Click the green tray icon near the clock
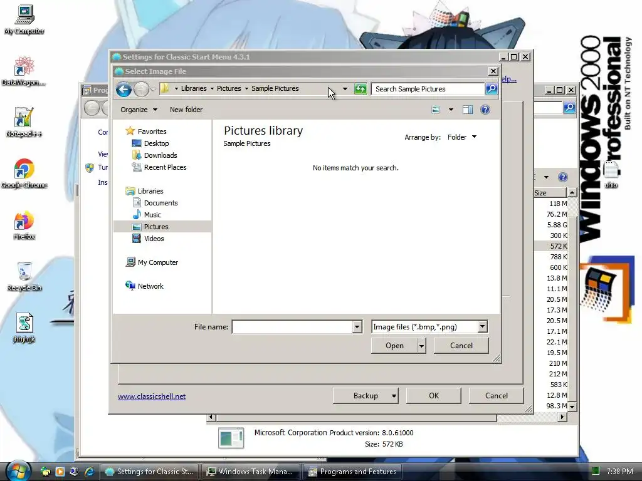The width and height of the screenshot is (642, 481). tap(596, 471)
